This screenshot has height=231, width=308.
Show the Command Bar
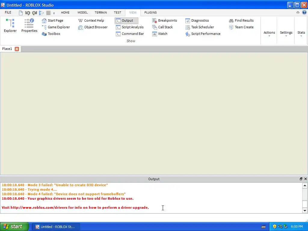(x=130, y=34)
